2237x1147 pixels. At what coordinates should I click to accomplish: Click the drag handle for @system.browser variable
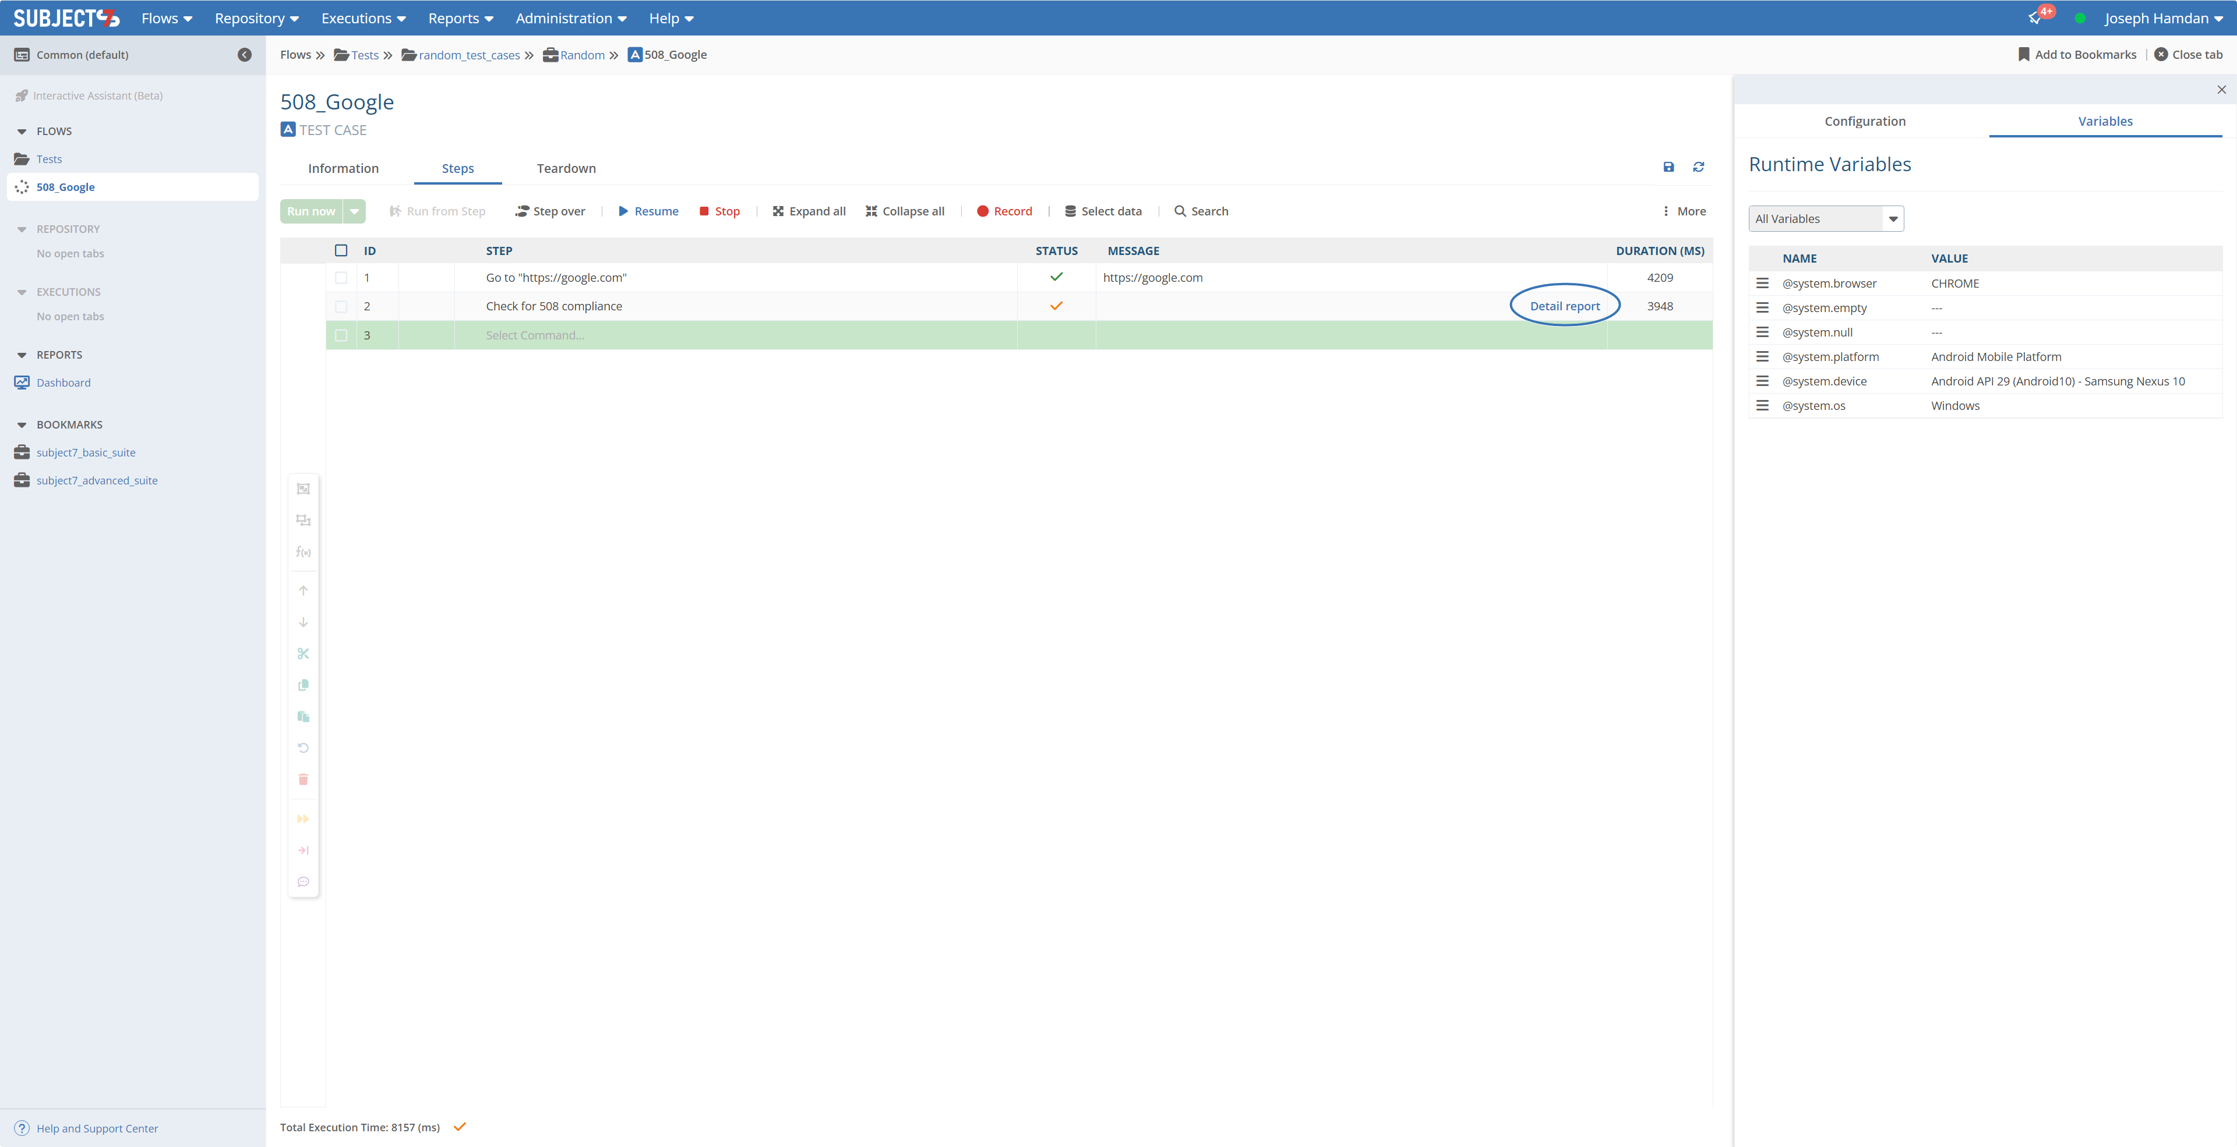click(1762, 284)
